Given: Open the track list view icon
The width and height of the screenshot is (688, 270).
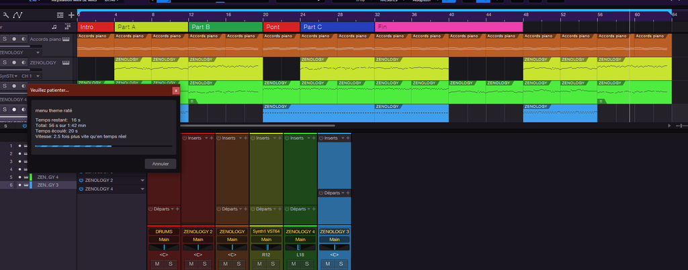Looking at the screenshot, I should click(x=59, y=15).
